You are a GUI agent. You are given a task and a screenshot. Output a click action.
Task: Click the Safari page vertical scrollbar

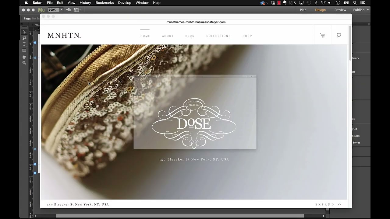350,43
